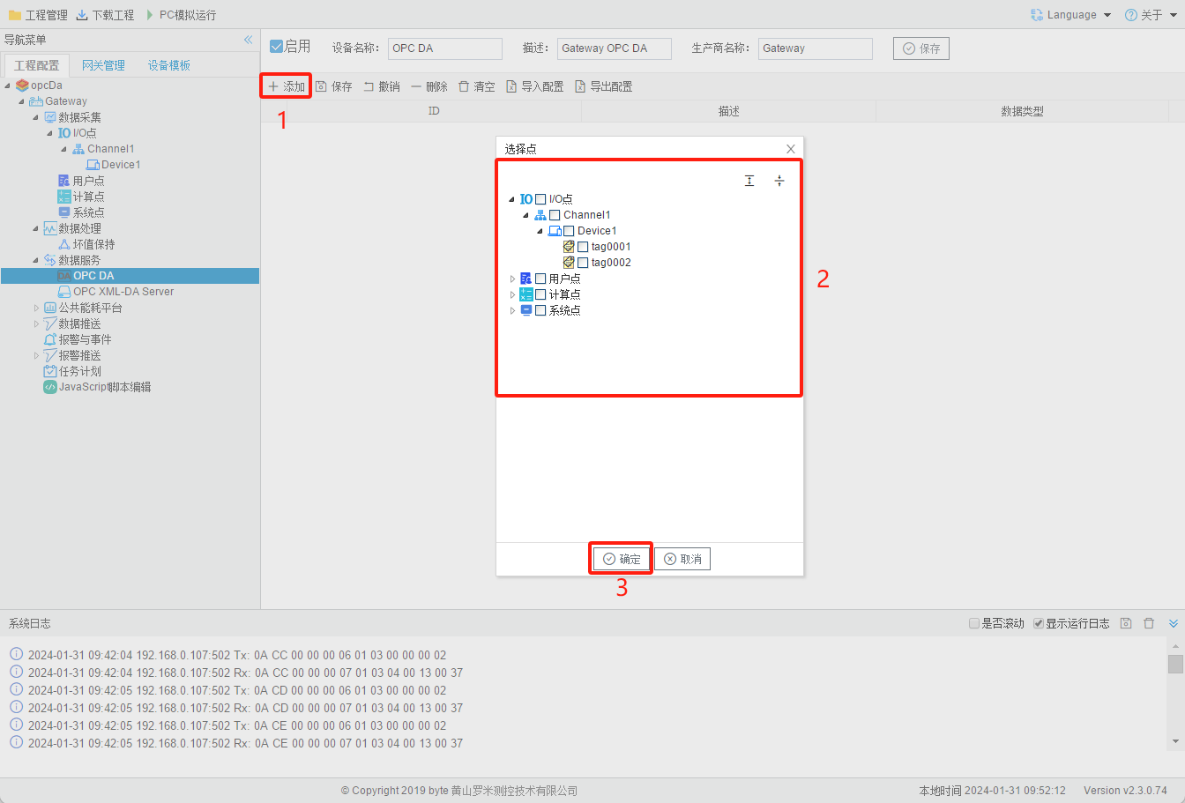
Task: Select OPC XML-DA Server in tree
Action: coord(123,292)
